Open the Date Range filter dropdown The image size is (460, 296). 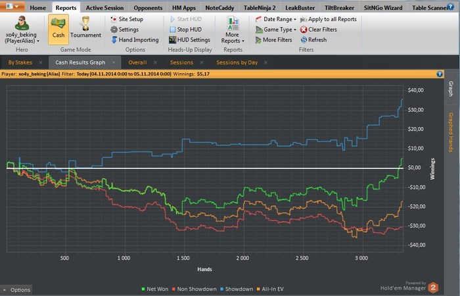pos(276,19)
